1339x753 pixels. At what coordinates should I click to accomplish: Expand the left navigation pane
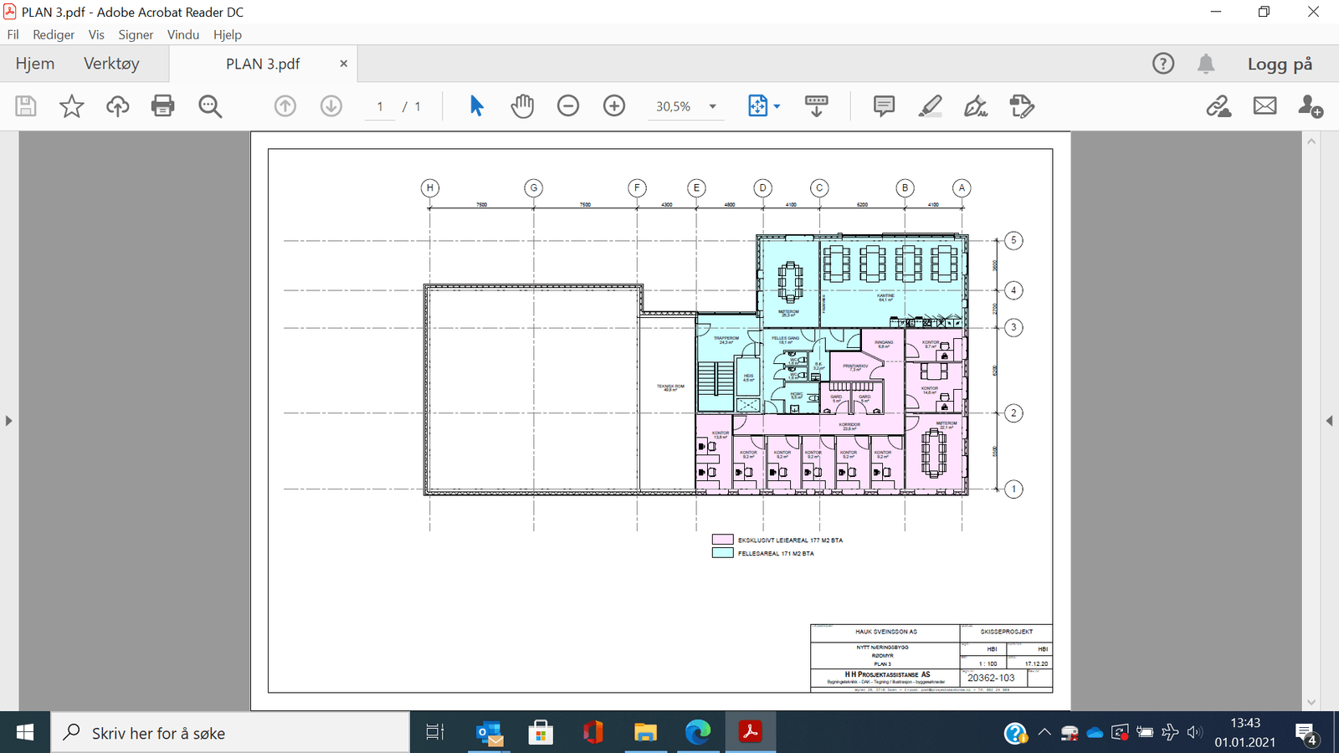(8, 421)
